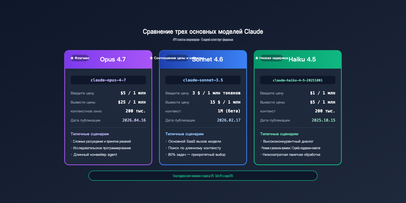Click Дата публикации label in Opus card
The width and height of the screenshot is (406, 203).
(86, 120)
